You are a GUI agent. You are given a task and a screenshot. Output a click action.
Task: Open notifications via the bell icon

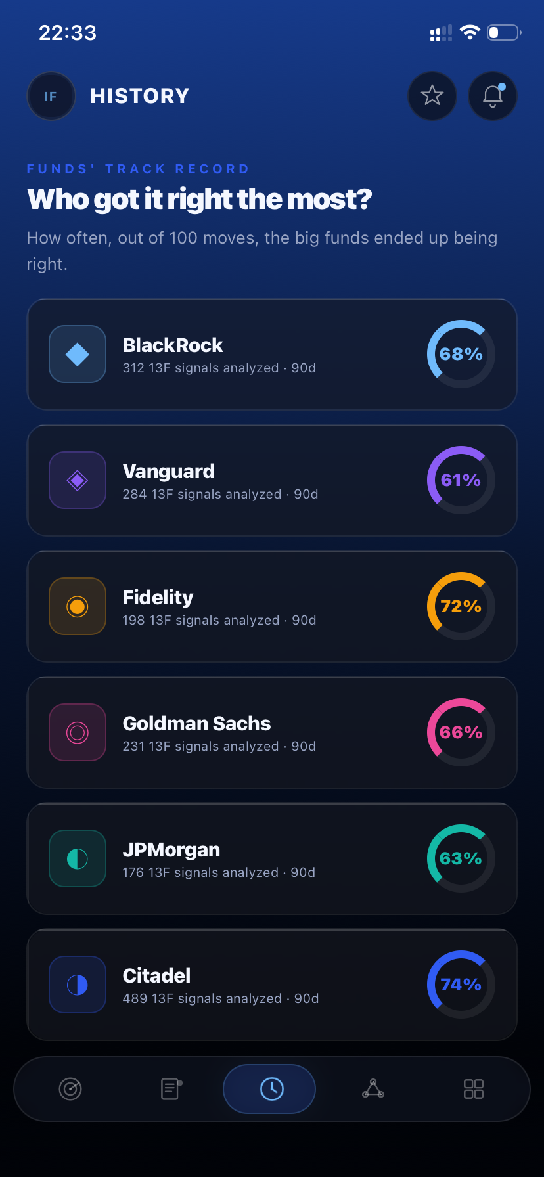[492, 95]
